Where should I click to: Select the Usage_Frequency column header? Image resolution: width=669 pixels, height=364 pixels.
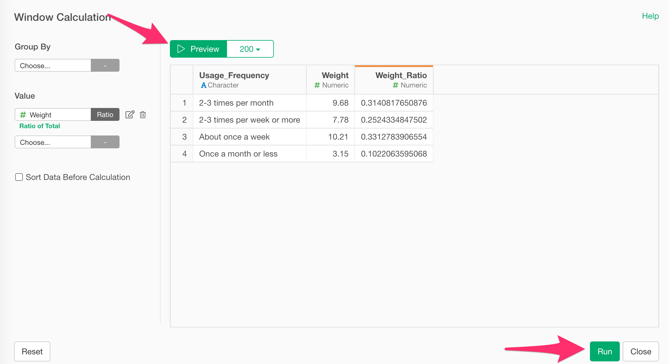(x=250, y=80)
